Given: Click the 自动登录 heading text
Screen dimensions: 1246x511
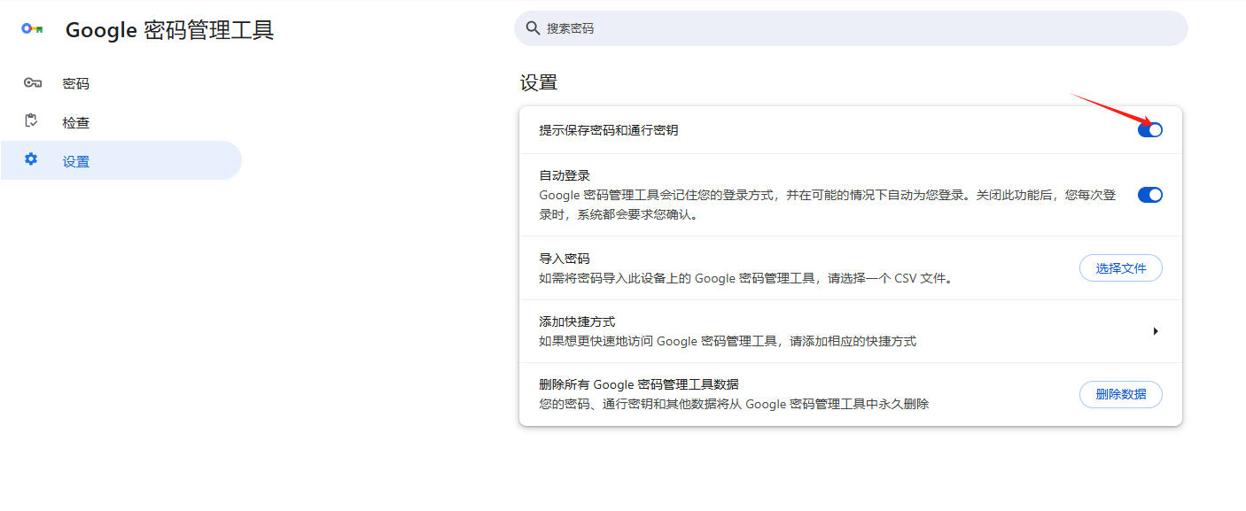Looking at the screenshot, I should point(565,175).
